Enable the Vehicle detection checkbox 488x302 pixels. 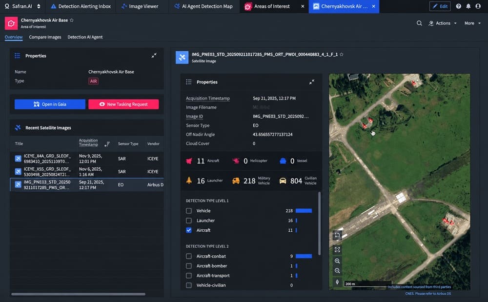coord(188,211)
